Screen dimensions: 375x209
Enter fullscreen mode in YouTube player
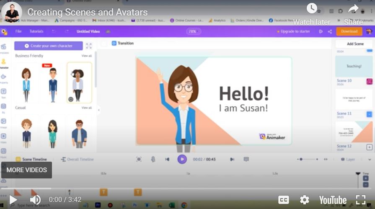[x=360, y=200]
